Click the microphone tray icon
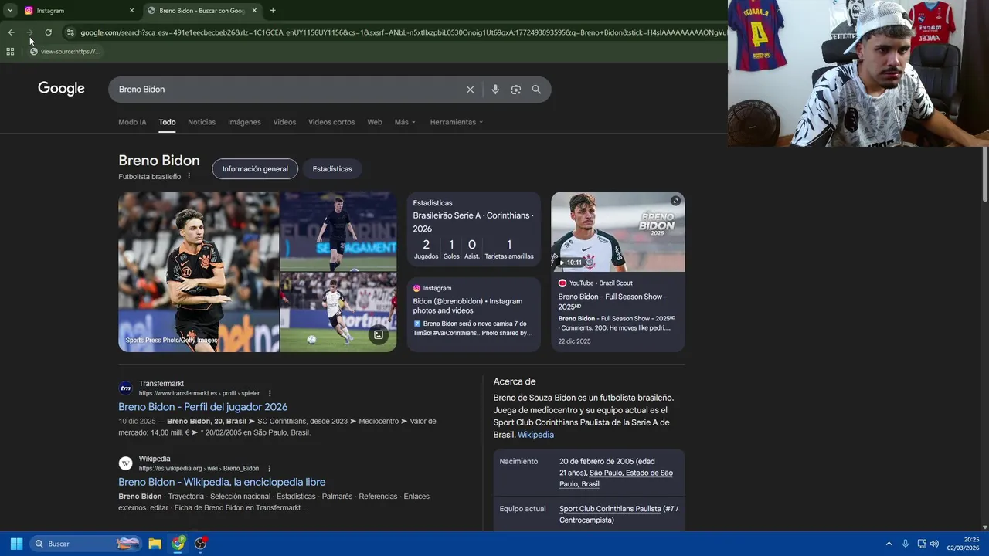This screenshot has height=556, width=989. point(906,544)
